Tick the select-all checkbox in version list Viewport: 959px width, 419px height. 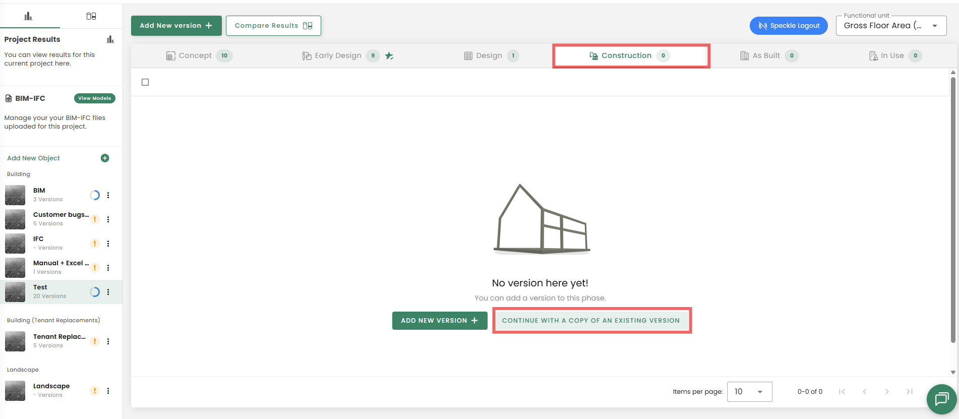(x=145, y=82)
